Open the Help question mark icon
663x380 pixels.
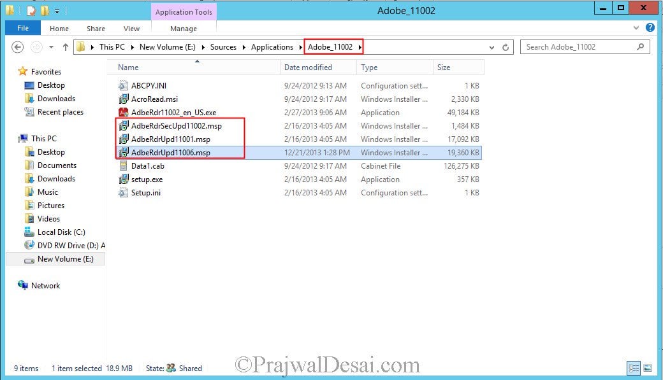pyautogui.click(x=650, y=28)
